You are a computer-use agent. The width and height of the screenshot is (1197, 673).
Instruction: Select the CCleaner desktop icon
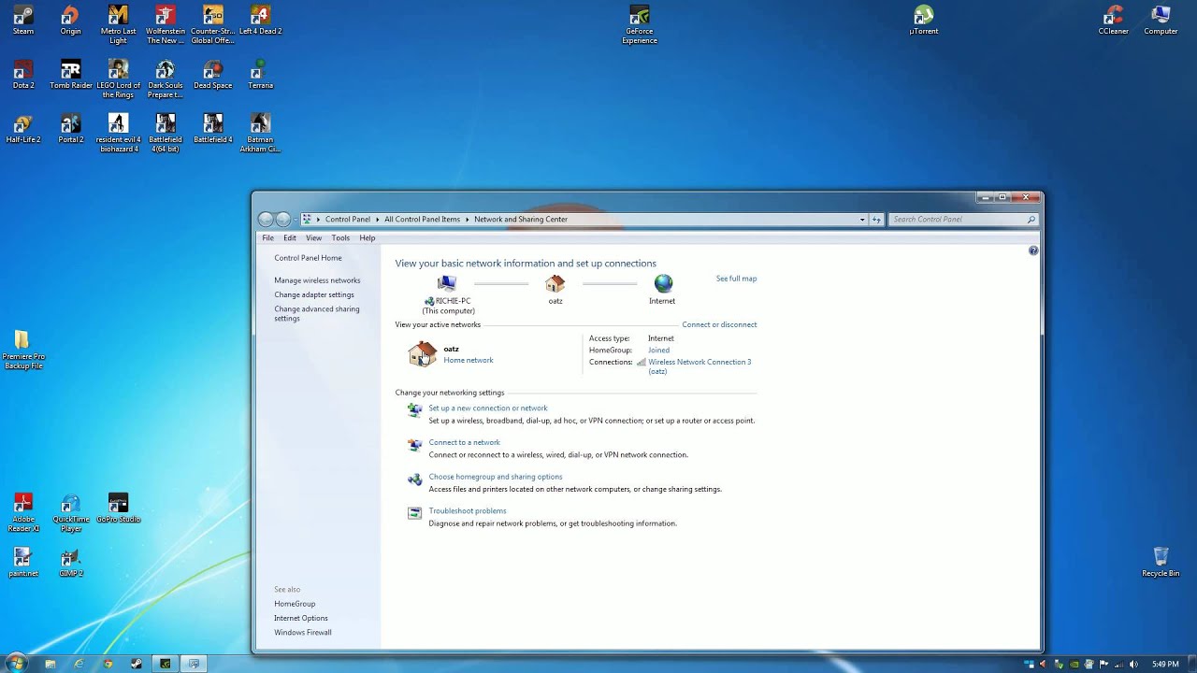1113,21
